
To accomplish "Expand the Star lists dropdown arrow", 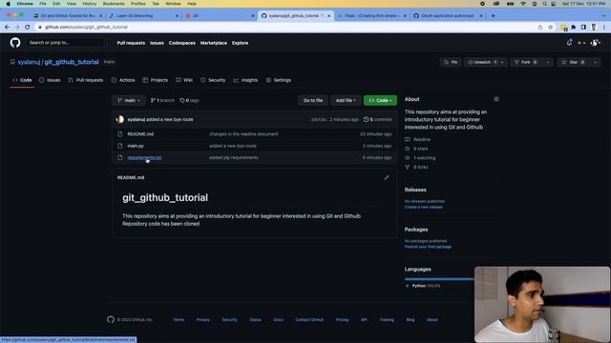I will click(x=595, y=62).
